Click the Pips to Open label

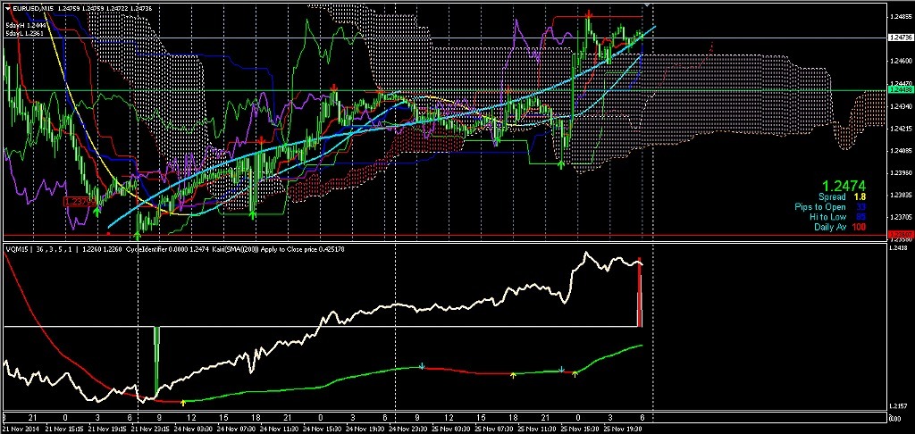[x=820, y=208]
